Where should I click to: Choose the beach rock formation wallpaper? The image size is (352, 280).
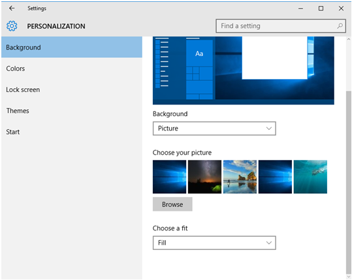[240, 177]
